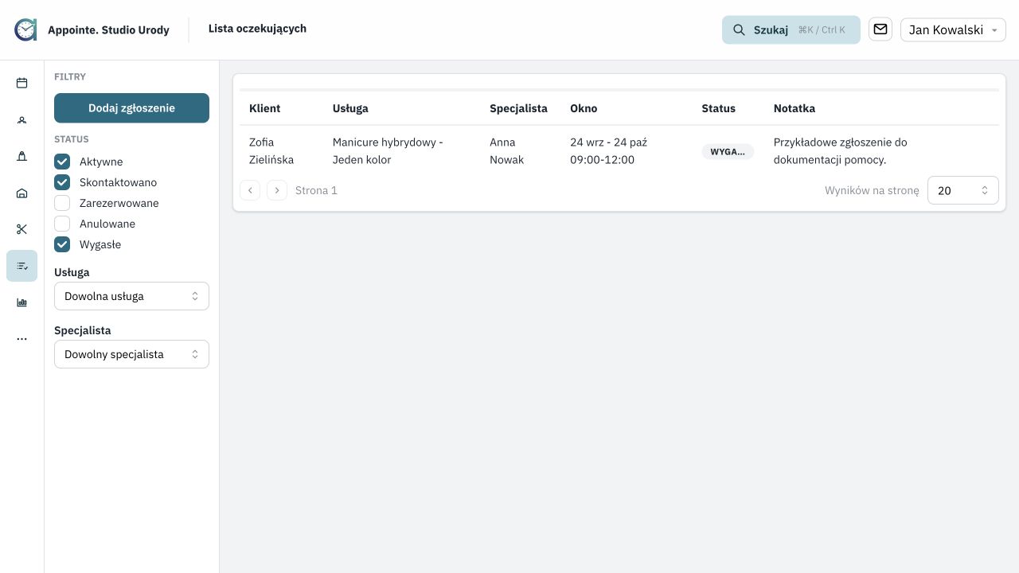Click the Usługa column header
This screenshot has height=573, width=1019.
point(350,108)
